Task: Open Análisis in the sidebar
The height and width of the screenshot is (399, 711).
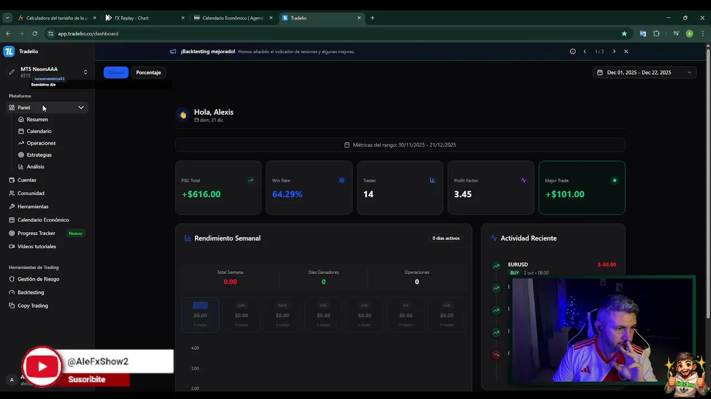Action: click(x=36, y=167)
